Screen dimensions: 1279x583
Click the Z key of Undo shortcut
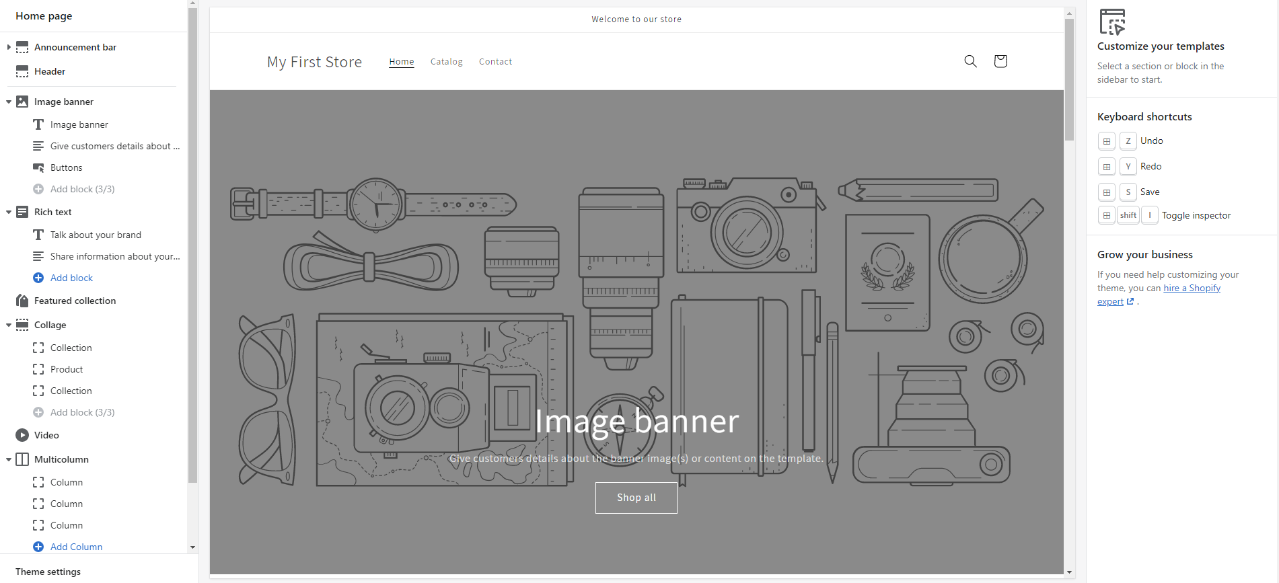click(1128, 141)
